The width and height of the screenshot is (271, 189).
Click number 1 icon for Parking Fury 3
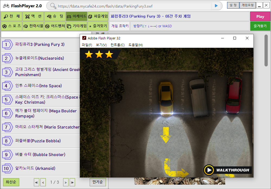[7, 45]
